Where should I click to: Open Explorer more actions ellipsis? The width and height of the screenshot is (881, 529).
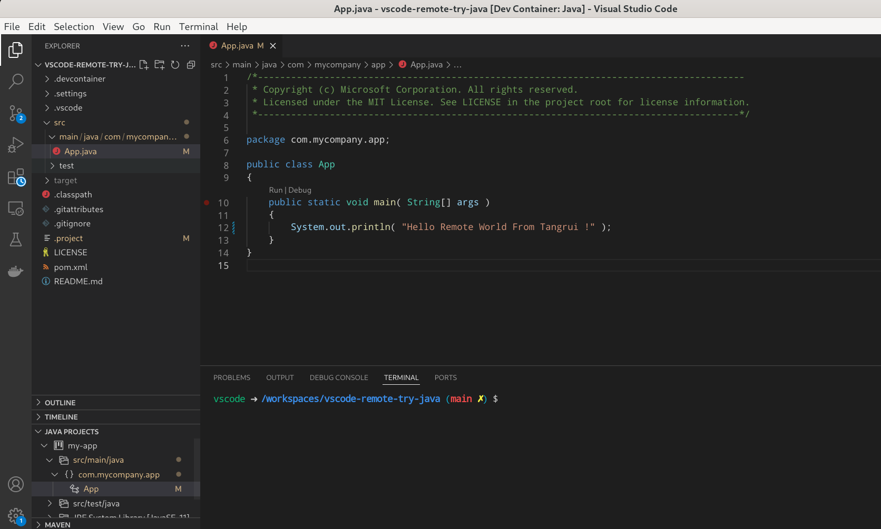tap(185, 46)
